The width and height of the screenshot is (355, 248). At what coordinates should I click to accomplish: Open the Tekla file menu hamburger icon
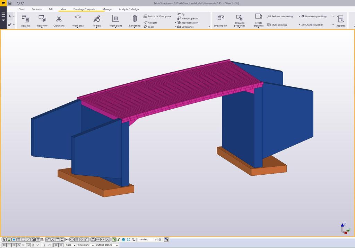[3, 15]
